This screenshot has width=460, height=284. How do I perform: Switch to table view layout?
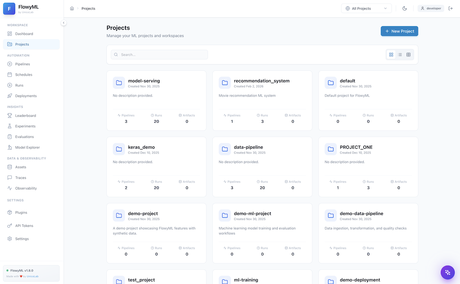tap(408, 55)
